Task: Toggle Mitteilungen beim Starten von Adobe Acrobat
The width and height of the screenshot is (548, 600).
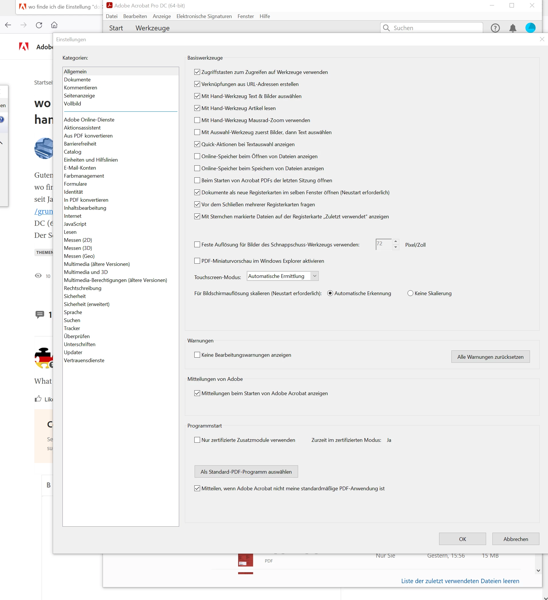Action: click(197, 393)
